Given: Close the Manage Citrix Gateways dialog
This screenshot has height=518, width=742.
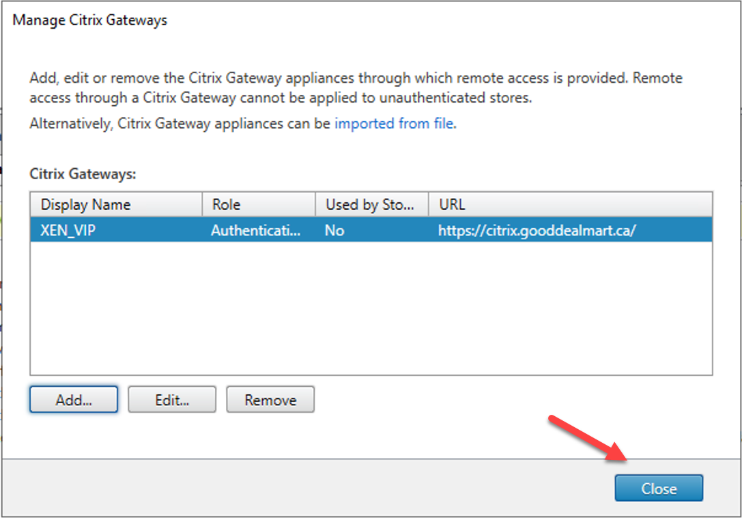Looking at the screenshot, I should click(x=659, y=489).
